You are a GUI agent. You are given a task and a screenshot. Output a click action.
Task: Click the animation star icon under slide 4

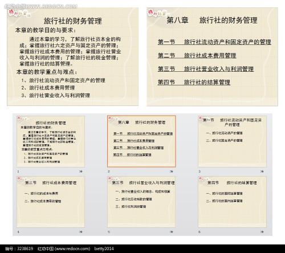[x=81, y=232]
